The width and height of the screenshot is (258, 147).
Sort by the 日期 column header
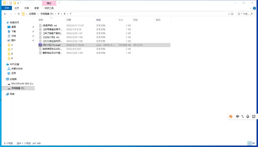[x=69, y=20]
